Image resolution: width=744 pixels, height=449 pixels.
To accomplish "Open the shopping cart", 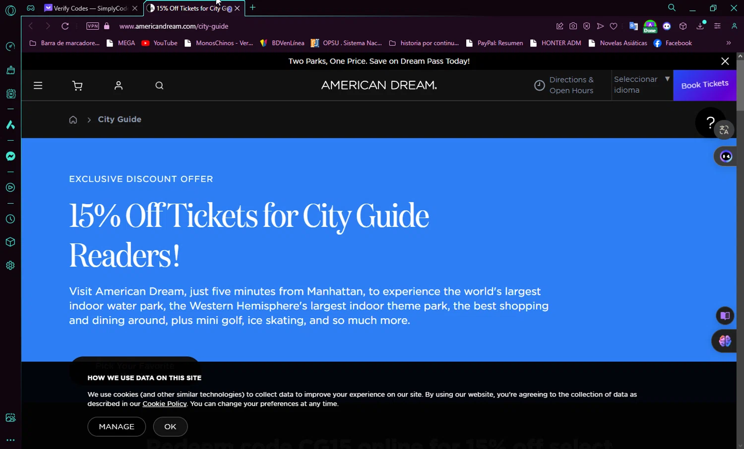I will (77, 86).
